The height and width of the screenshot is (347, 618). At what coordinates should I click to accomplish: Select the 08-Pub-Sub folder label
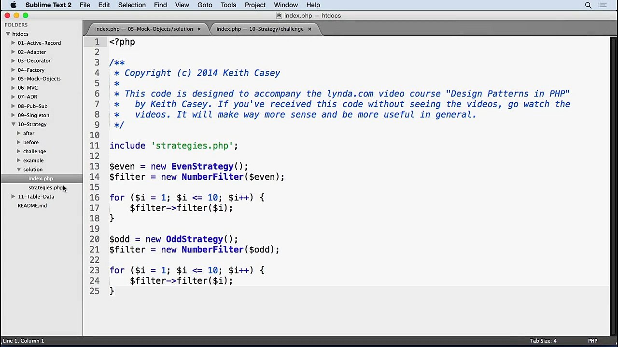point(32,106)
